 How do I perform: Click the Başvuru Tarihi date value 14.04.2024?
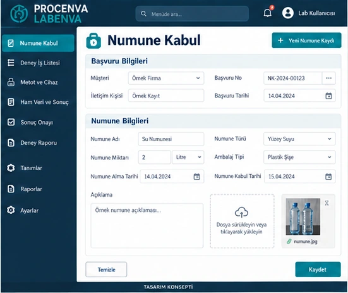(282, 96)
